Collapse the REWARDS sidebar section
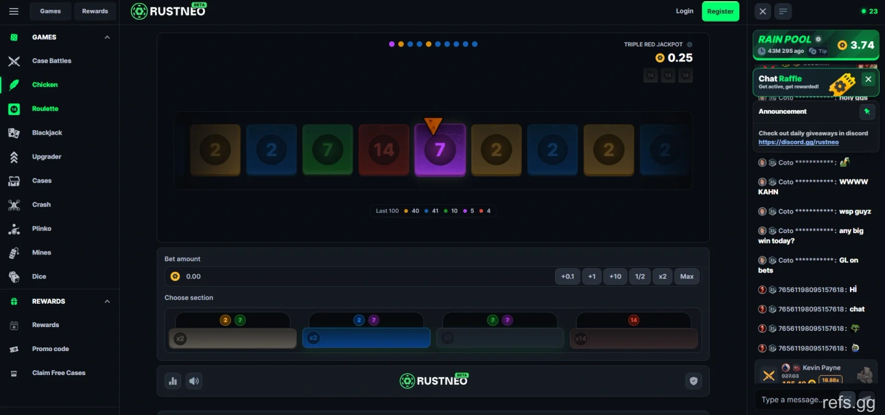The height and width of the screenshot is (415, 885). [108, 301]
